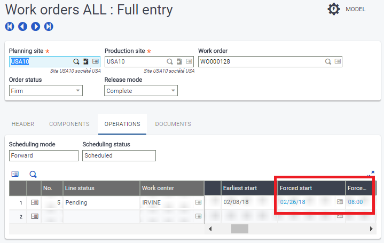Image resolution: width=384 pixels, height=243 pixels.
Task: Switch to the COMPONENTS tab
Action: coord(69,124)
